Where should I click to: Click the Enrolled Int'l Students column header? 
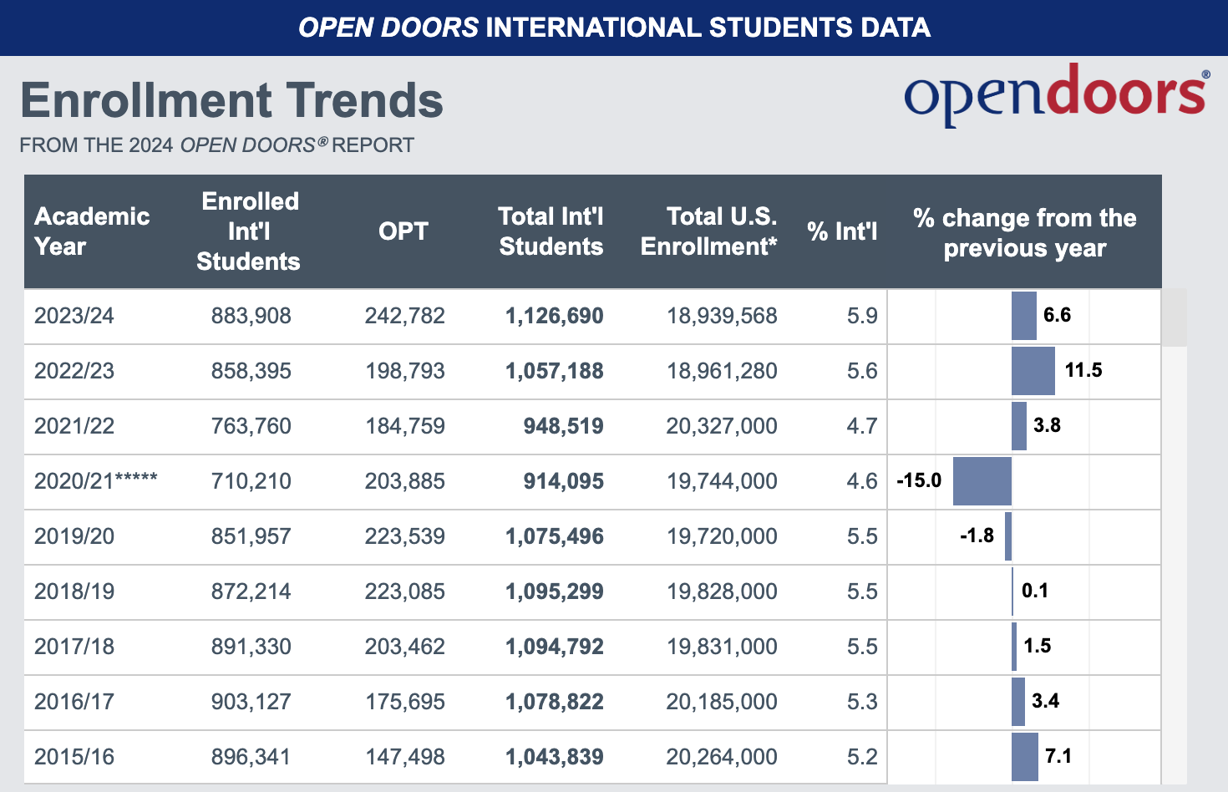pos(249,231)
